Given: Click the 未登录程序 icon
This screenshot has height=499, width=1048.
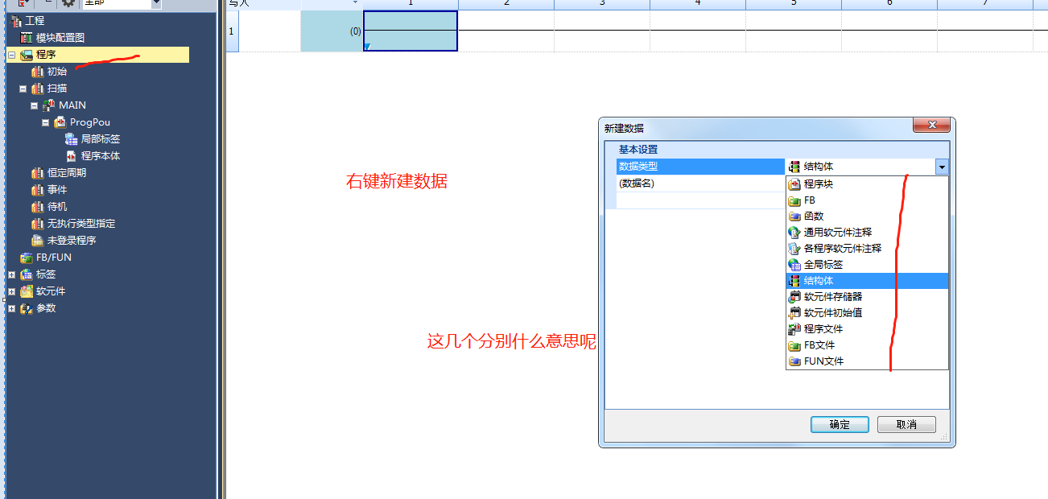Looking at the screenshot, I should 38,241.
